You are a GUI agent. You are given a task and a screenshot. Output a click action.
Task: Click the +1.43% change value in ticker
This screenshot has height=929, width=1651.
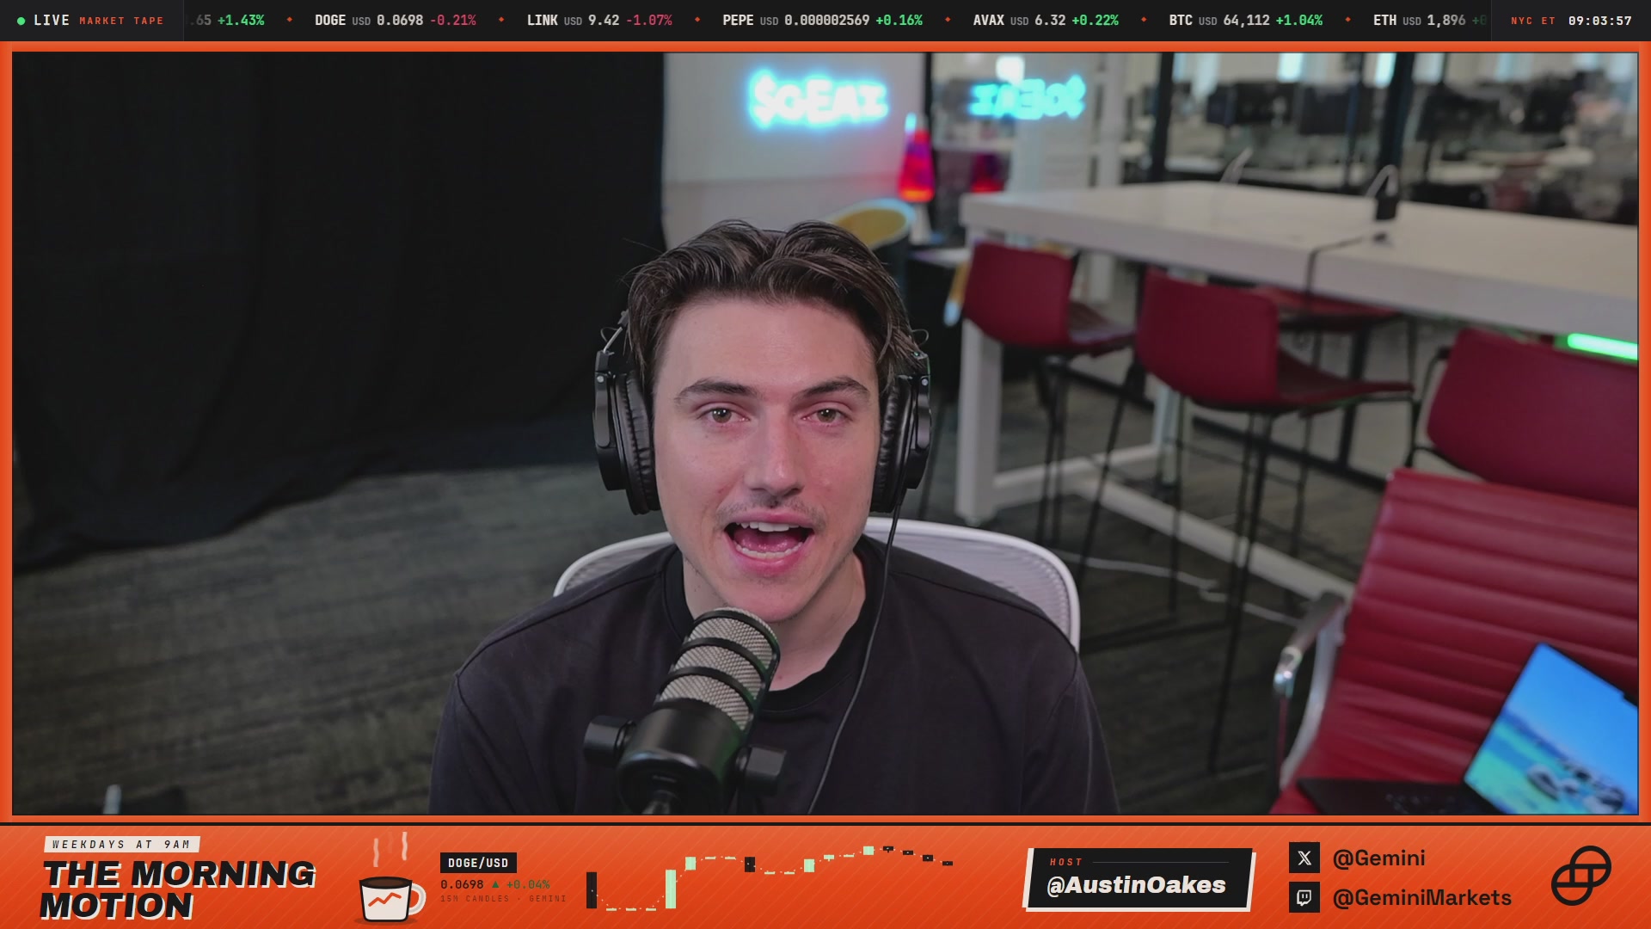(x=241, y=20)
